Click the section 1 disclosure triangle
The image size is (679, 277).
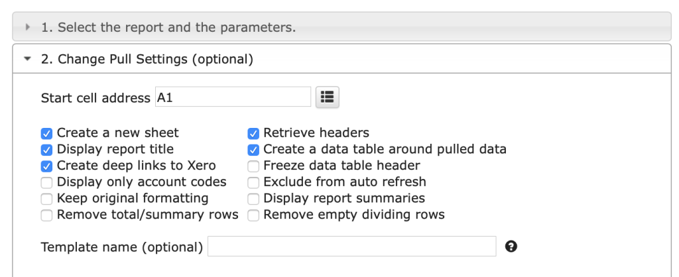click(28, 28)
